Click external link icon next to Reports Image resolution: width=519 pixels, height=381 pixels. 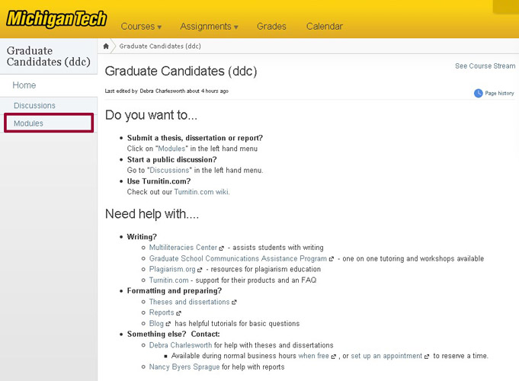178,313
